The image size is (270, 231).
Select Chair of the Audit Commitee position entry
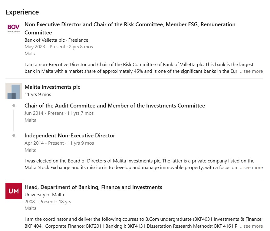click(x=114, y=105)
